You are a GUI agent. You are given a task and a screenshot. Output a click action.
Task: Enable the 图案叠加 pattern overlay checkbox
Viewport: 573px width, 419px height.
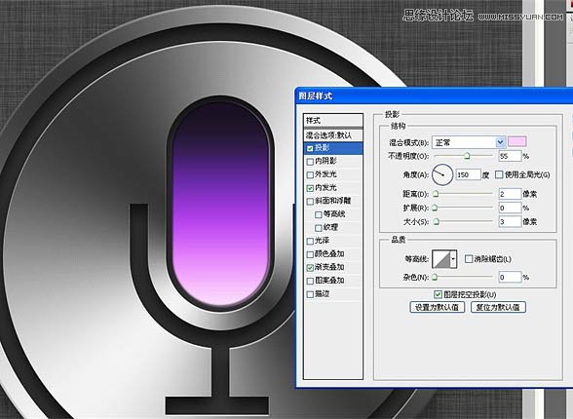click(310, 281)
